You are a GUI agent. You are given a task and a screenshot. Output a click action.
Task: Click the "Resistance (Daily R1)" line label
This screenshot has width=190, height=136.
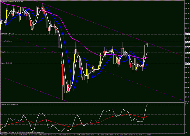[7, 34]
